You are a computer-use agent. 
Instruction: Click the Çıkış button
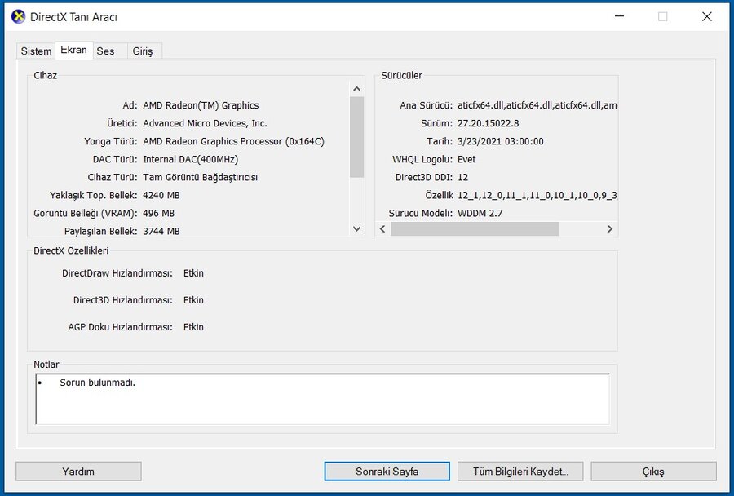653,472
